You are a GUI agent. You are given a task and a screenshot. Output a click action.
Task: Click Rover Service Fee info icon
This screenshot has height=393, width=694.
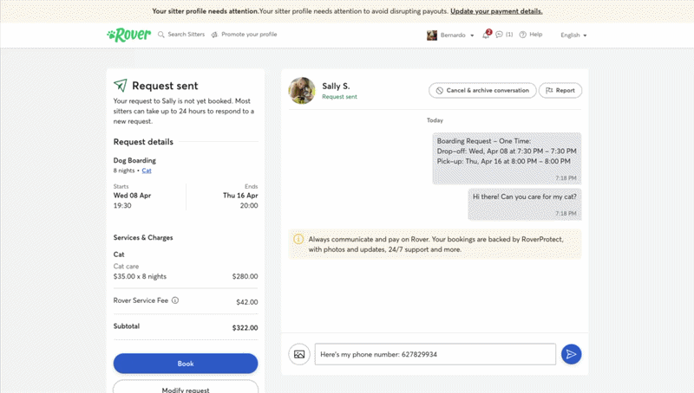(175, 300)
